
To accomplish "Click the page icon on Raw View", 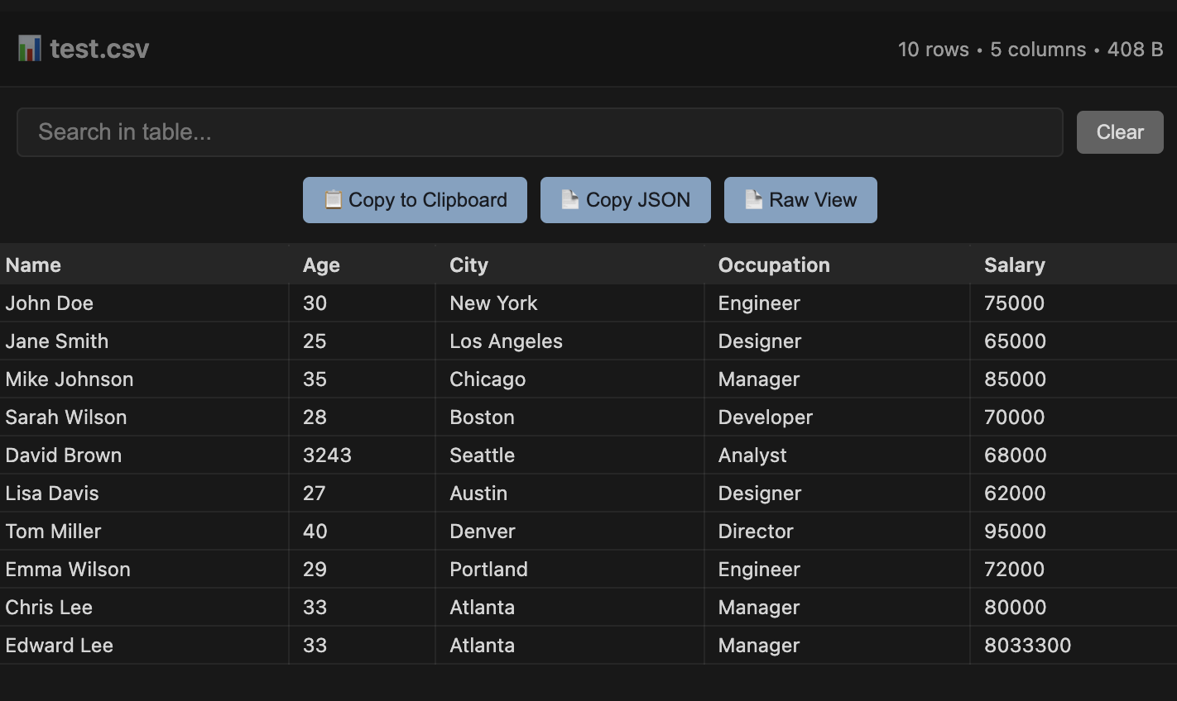I will [x=753, y=200].
